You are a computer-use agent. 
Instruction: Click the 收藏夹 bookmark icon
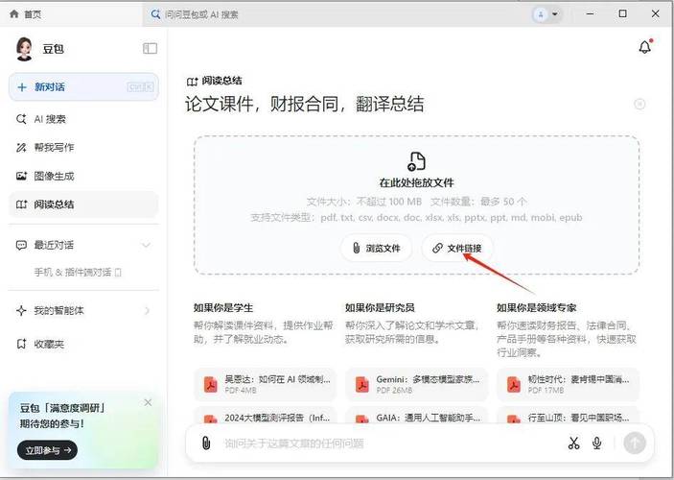[21, 344]
